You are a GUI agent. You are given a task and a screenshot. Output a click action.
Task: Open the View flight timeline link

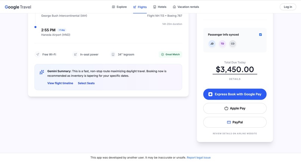pyautogui.click(x=60, y=83)
